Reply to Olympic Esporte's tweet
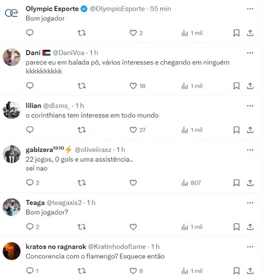Image resolution: width=272 pixels, height=278 pixels. [x=30, y=33]
